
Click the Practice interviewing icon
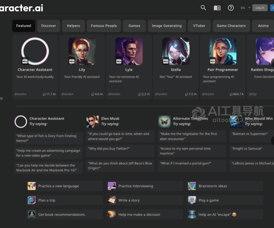pyautogui.click(x=112, y=186)
